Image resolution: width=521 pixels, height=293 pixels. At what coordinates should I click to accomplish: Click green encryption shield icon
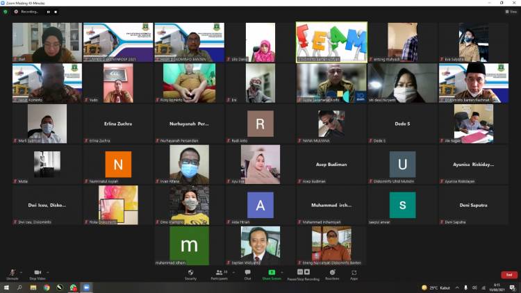tap(6, 12)
